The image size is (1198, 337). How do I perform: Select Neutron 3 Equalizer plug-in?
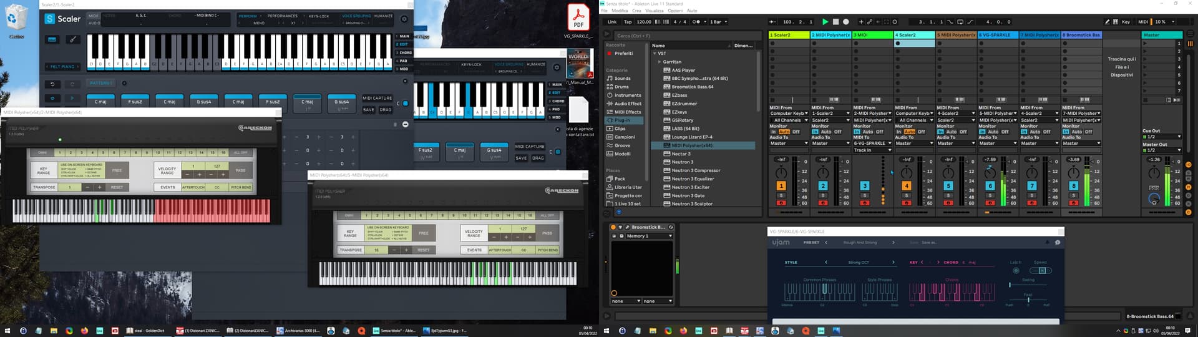click(x=693, y=178)
